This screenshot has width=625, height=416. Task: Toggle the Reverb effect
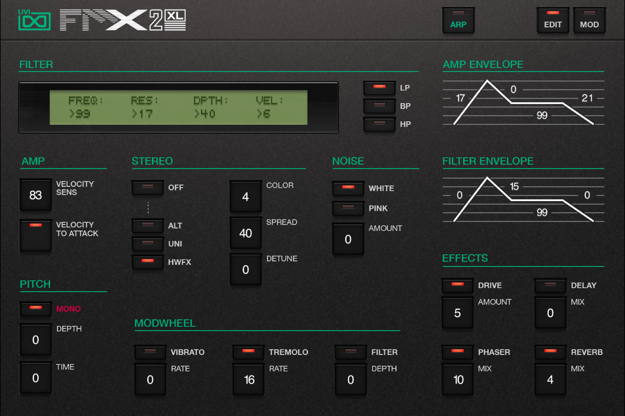click(x=550, y=352)
